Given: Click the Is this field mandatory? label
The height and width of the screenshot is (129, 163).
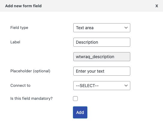Looking at the screenshot, I should click(32, 99).
